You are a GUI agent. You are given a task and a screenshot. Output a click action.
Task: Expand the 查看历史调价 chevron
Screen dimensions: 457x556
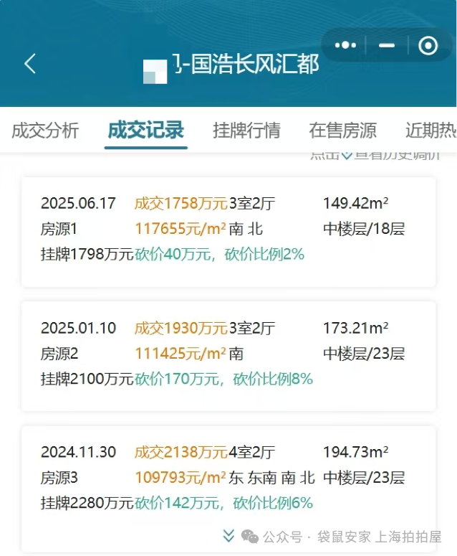(347, 154)
